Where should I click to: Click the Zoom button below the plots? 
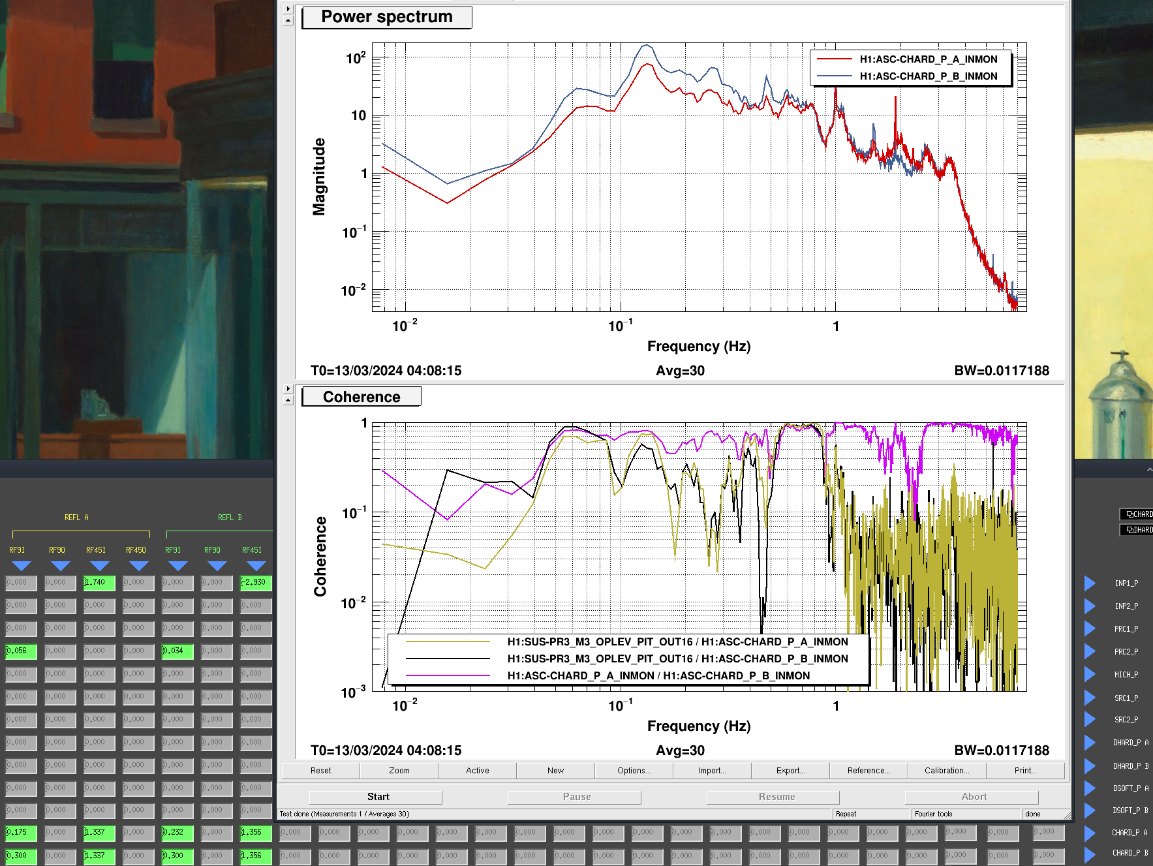coord(399,771)
